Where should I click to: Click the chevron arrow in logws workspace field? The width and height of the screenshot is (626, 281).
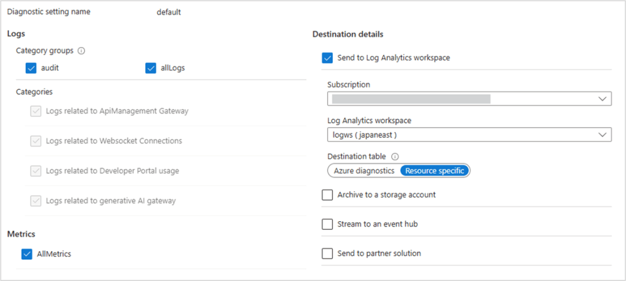[x=602, y=134]
